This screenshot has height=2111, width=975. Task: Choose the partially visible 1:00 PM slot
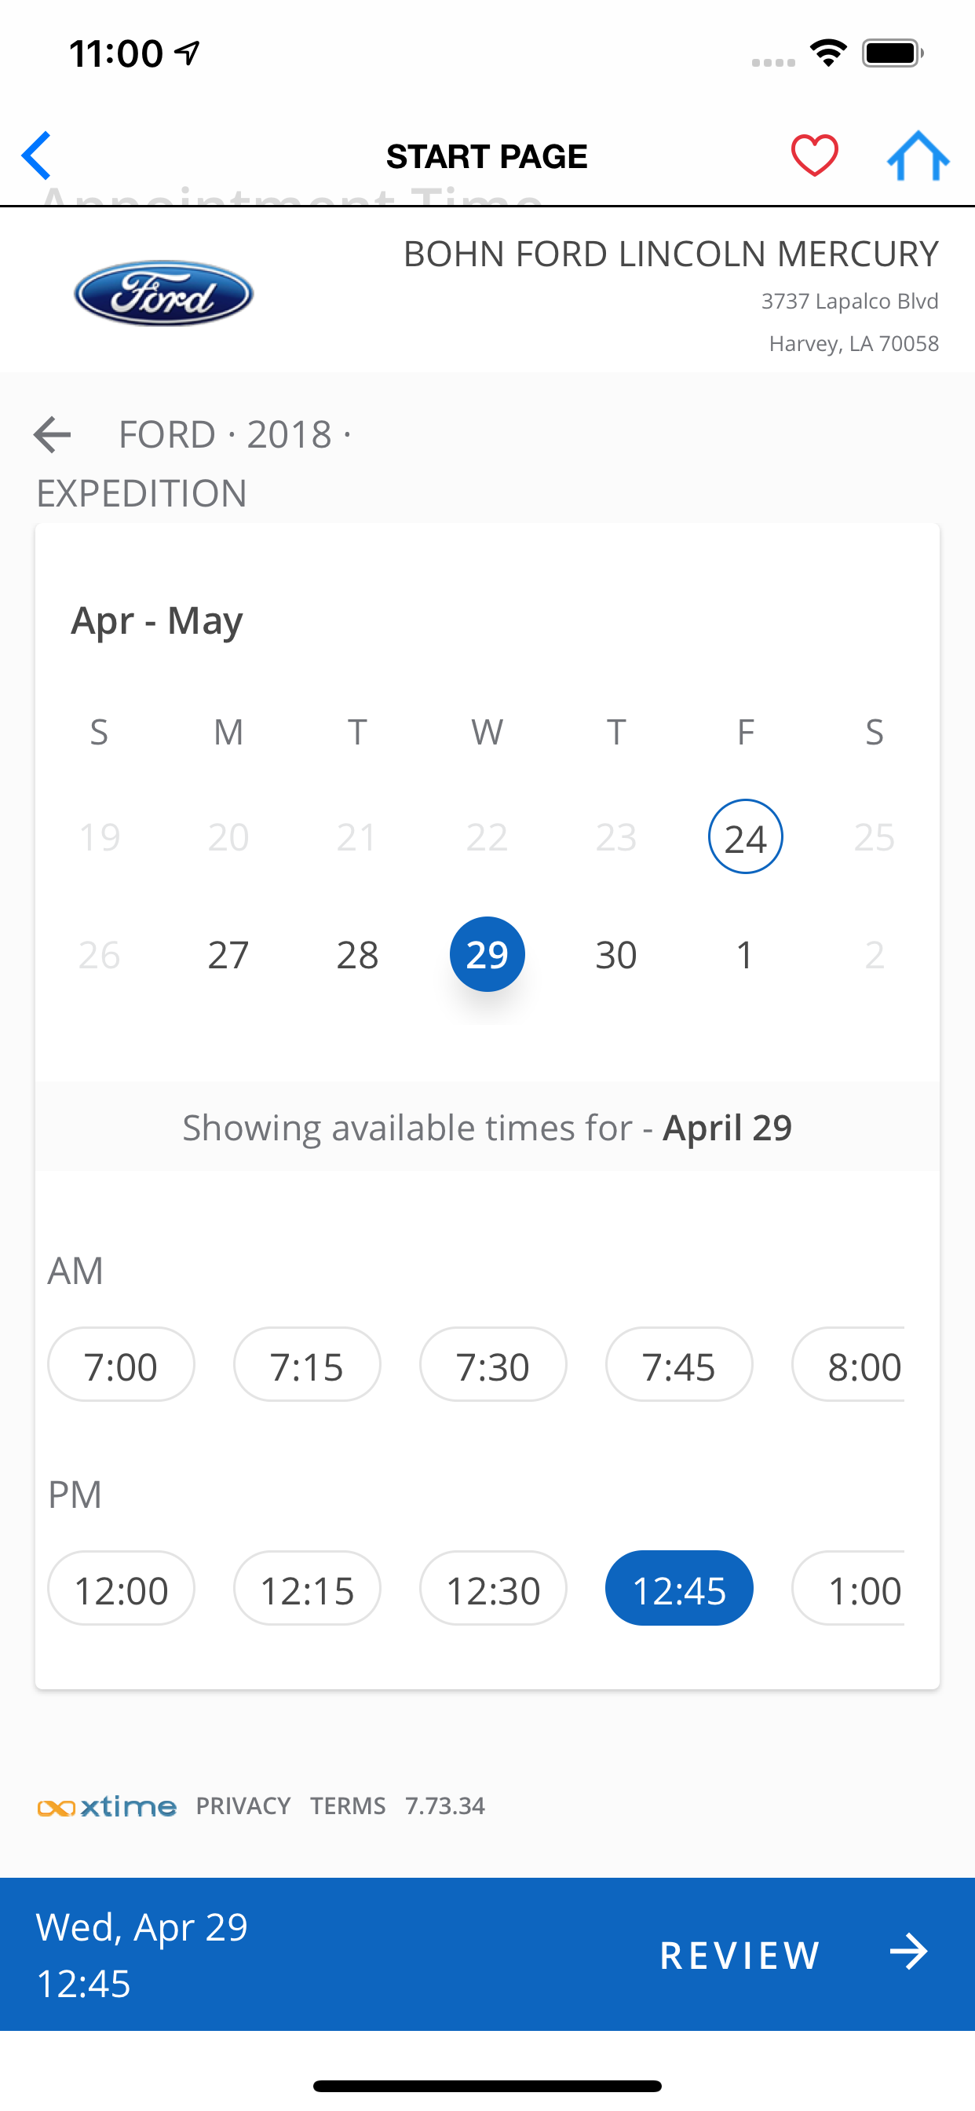click(x=848, y=1588)
